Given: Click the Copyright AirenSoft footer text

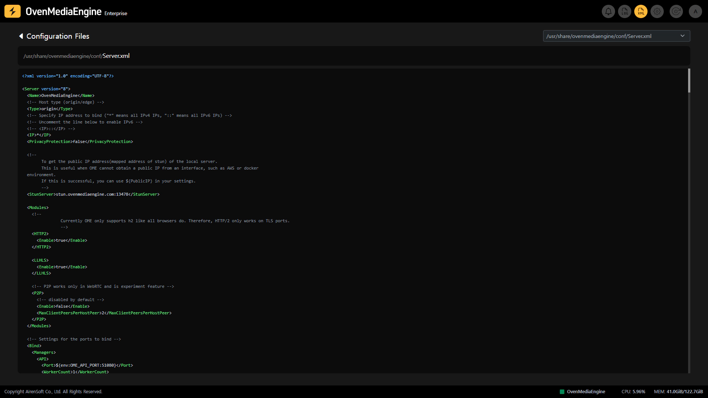Looking at the screenshot, I should click(x=53, y=392).
